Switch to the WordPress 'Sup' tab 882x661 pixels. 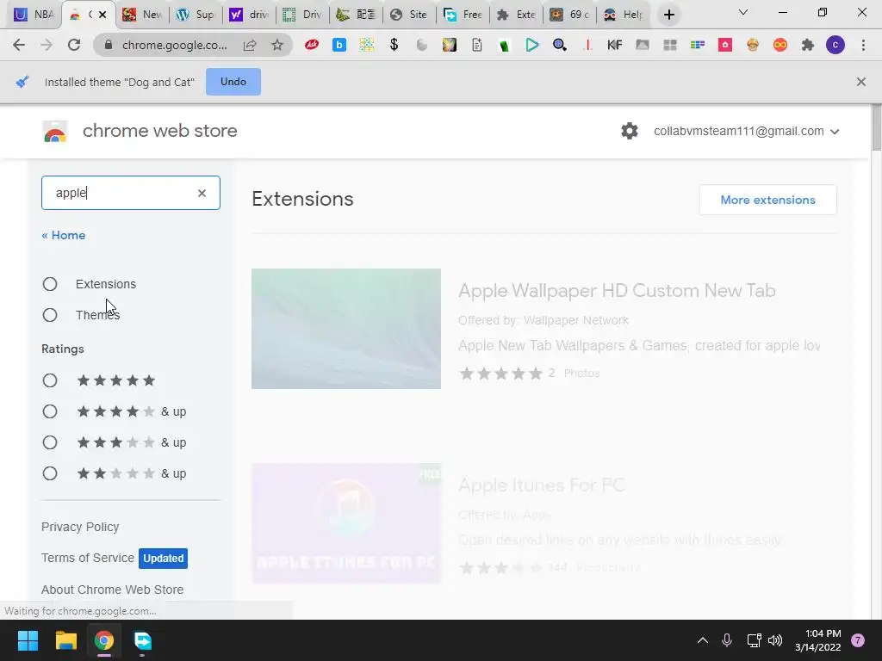coord(196,15)
